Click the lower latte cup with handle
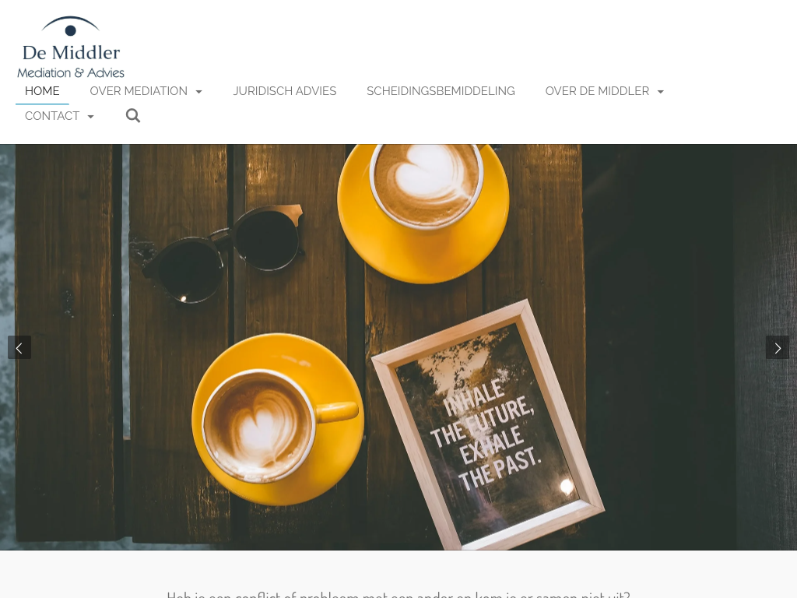The width and height of the screenshot is (797, 598). click(278, 420)
